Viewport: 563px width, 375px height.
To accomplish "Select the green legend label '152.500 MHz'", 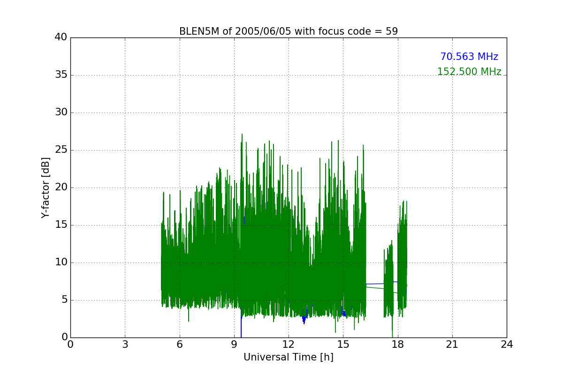I will [469, 72].
